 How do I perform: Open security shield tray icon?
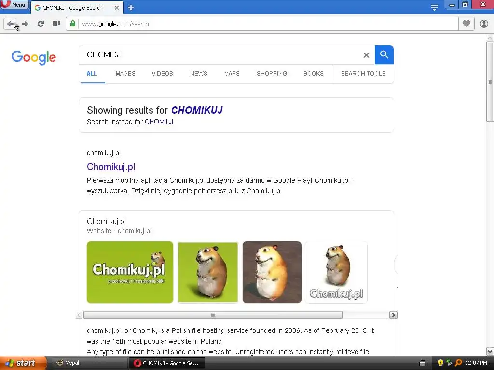[440, 363]
